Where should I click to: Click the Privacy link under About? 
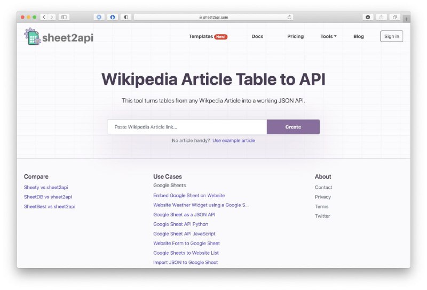pos(323,197)
